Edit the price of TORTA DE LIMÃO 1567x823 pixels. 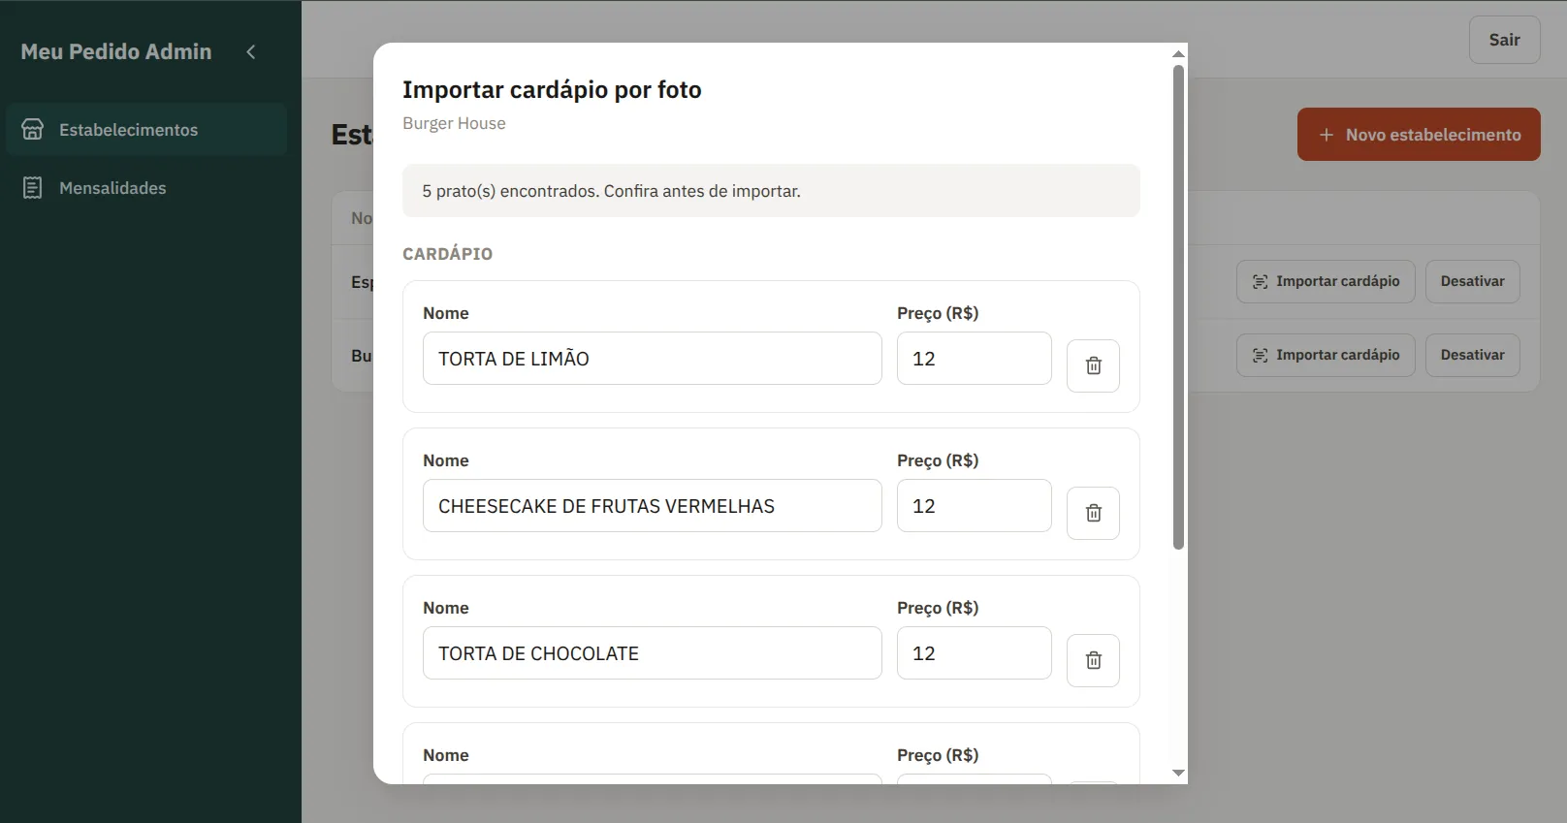974,359
